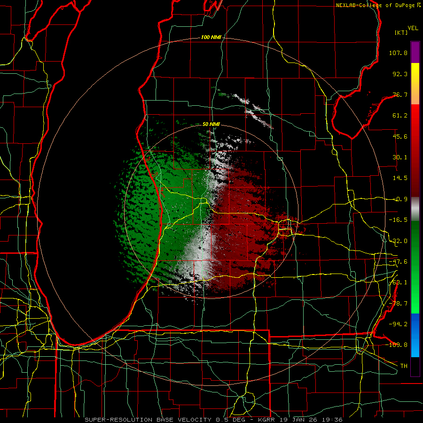Click the -63.1 legend value
This screenshot has width=423, height=423.
[x=398, y=282]
